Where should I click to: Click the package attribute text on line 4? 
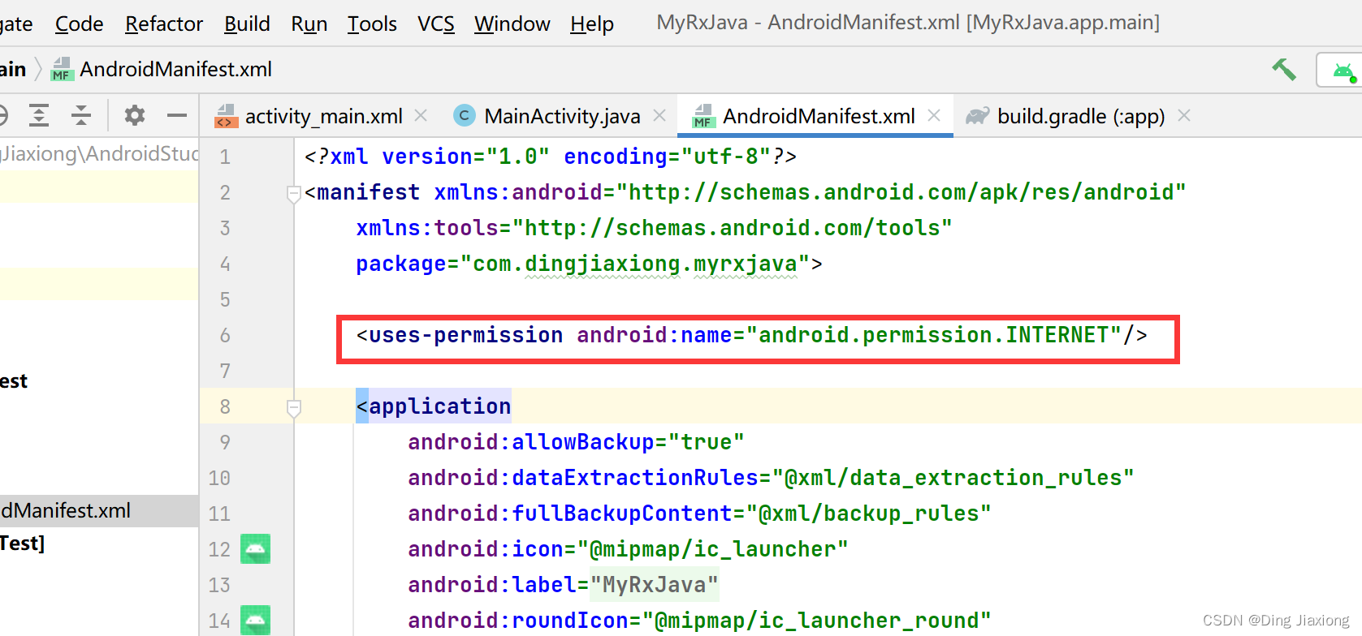point(589,264)
